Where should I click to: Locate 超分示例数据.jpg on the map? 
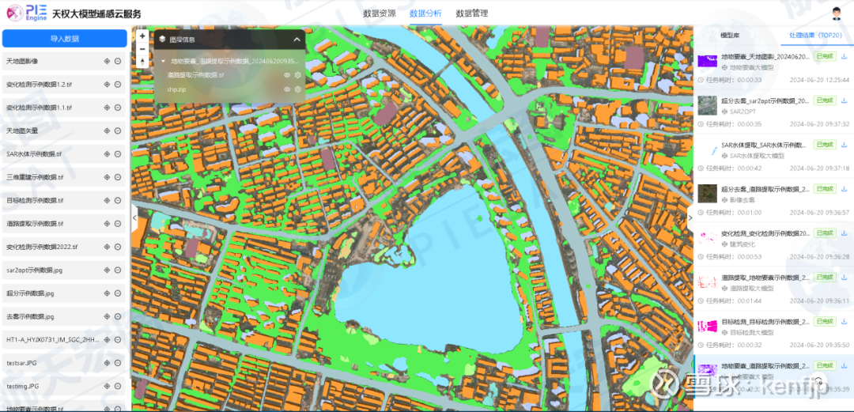(107, 293)
